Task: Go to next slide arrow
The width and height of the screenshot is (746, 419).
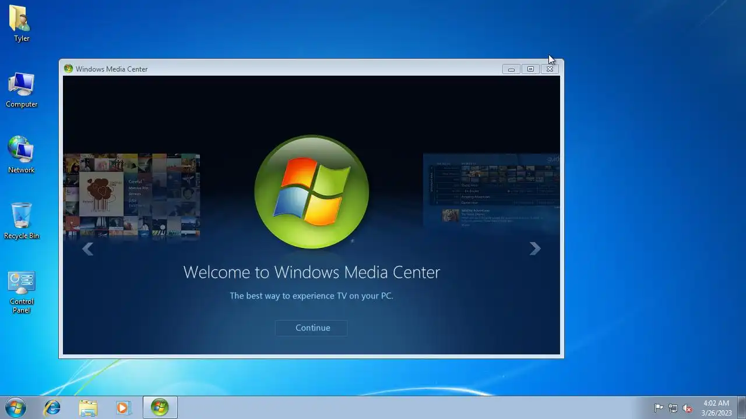Action: 534,249
